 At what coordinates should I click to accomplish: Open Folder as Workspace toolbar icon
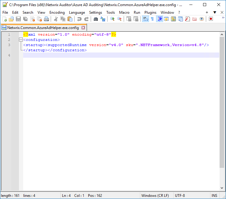[x=195, y=19]
